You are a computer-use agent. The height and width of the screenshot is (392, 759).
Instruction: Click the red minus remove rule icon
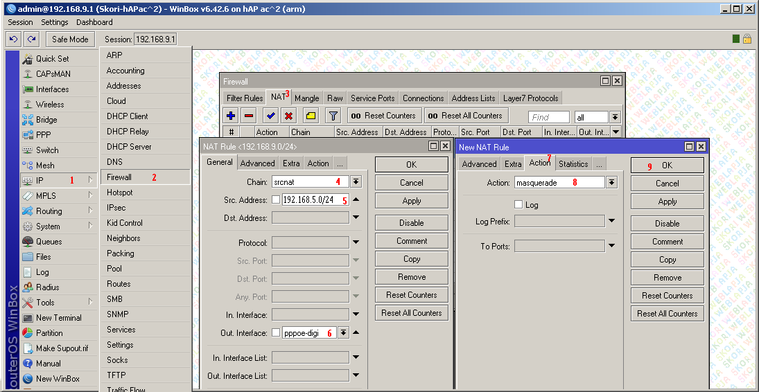[248, 116]
